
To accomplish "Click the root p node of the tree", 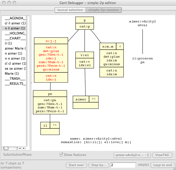I will point(85,20).
